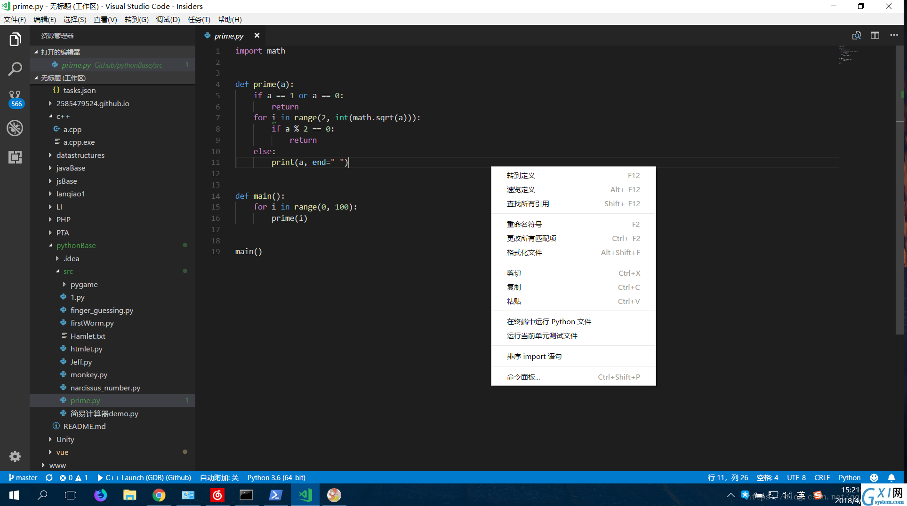Change the Python language mode
Viewport: 907px width, 506px height.
tap(849, 477)
